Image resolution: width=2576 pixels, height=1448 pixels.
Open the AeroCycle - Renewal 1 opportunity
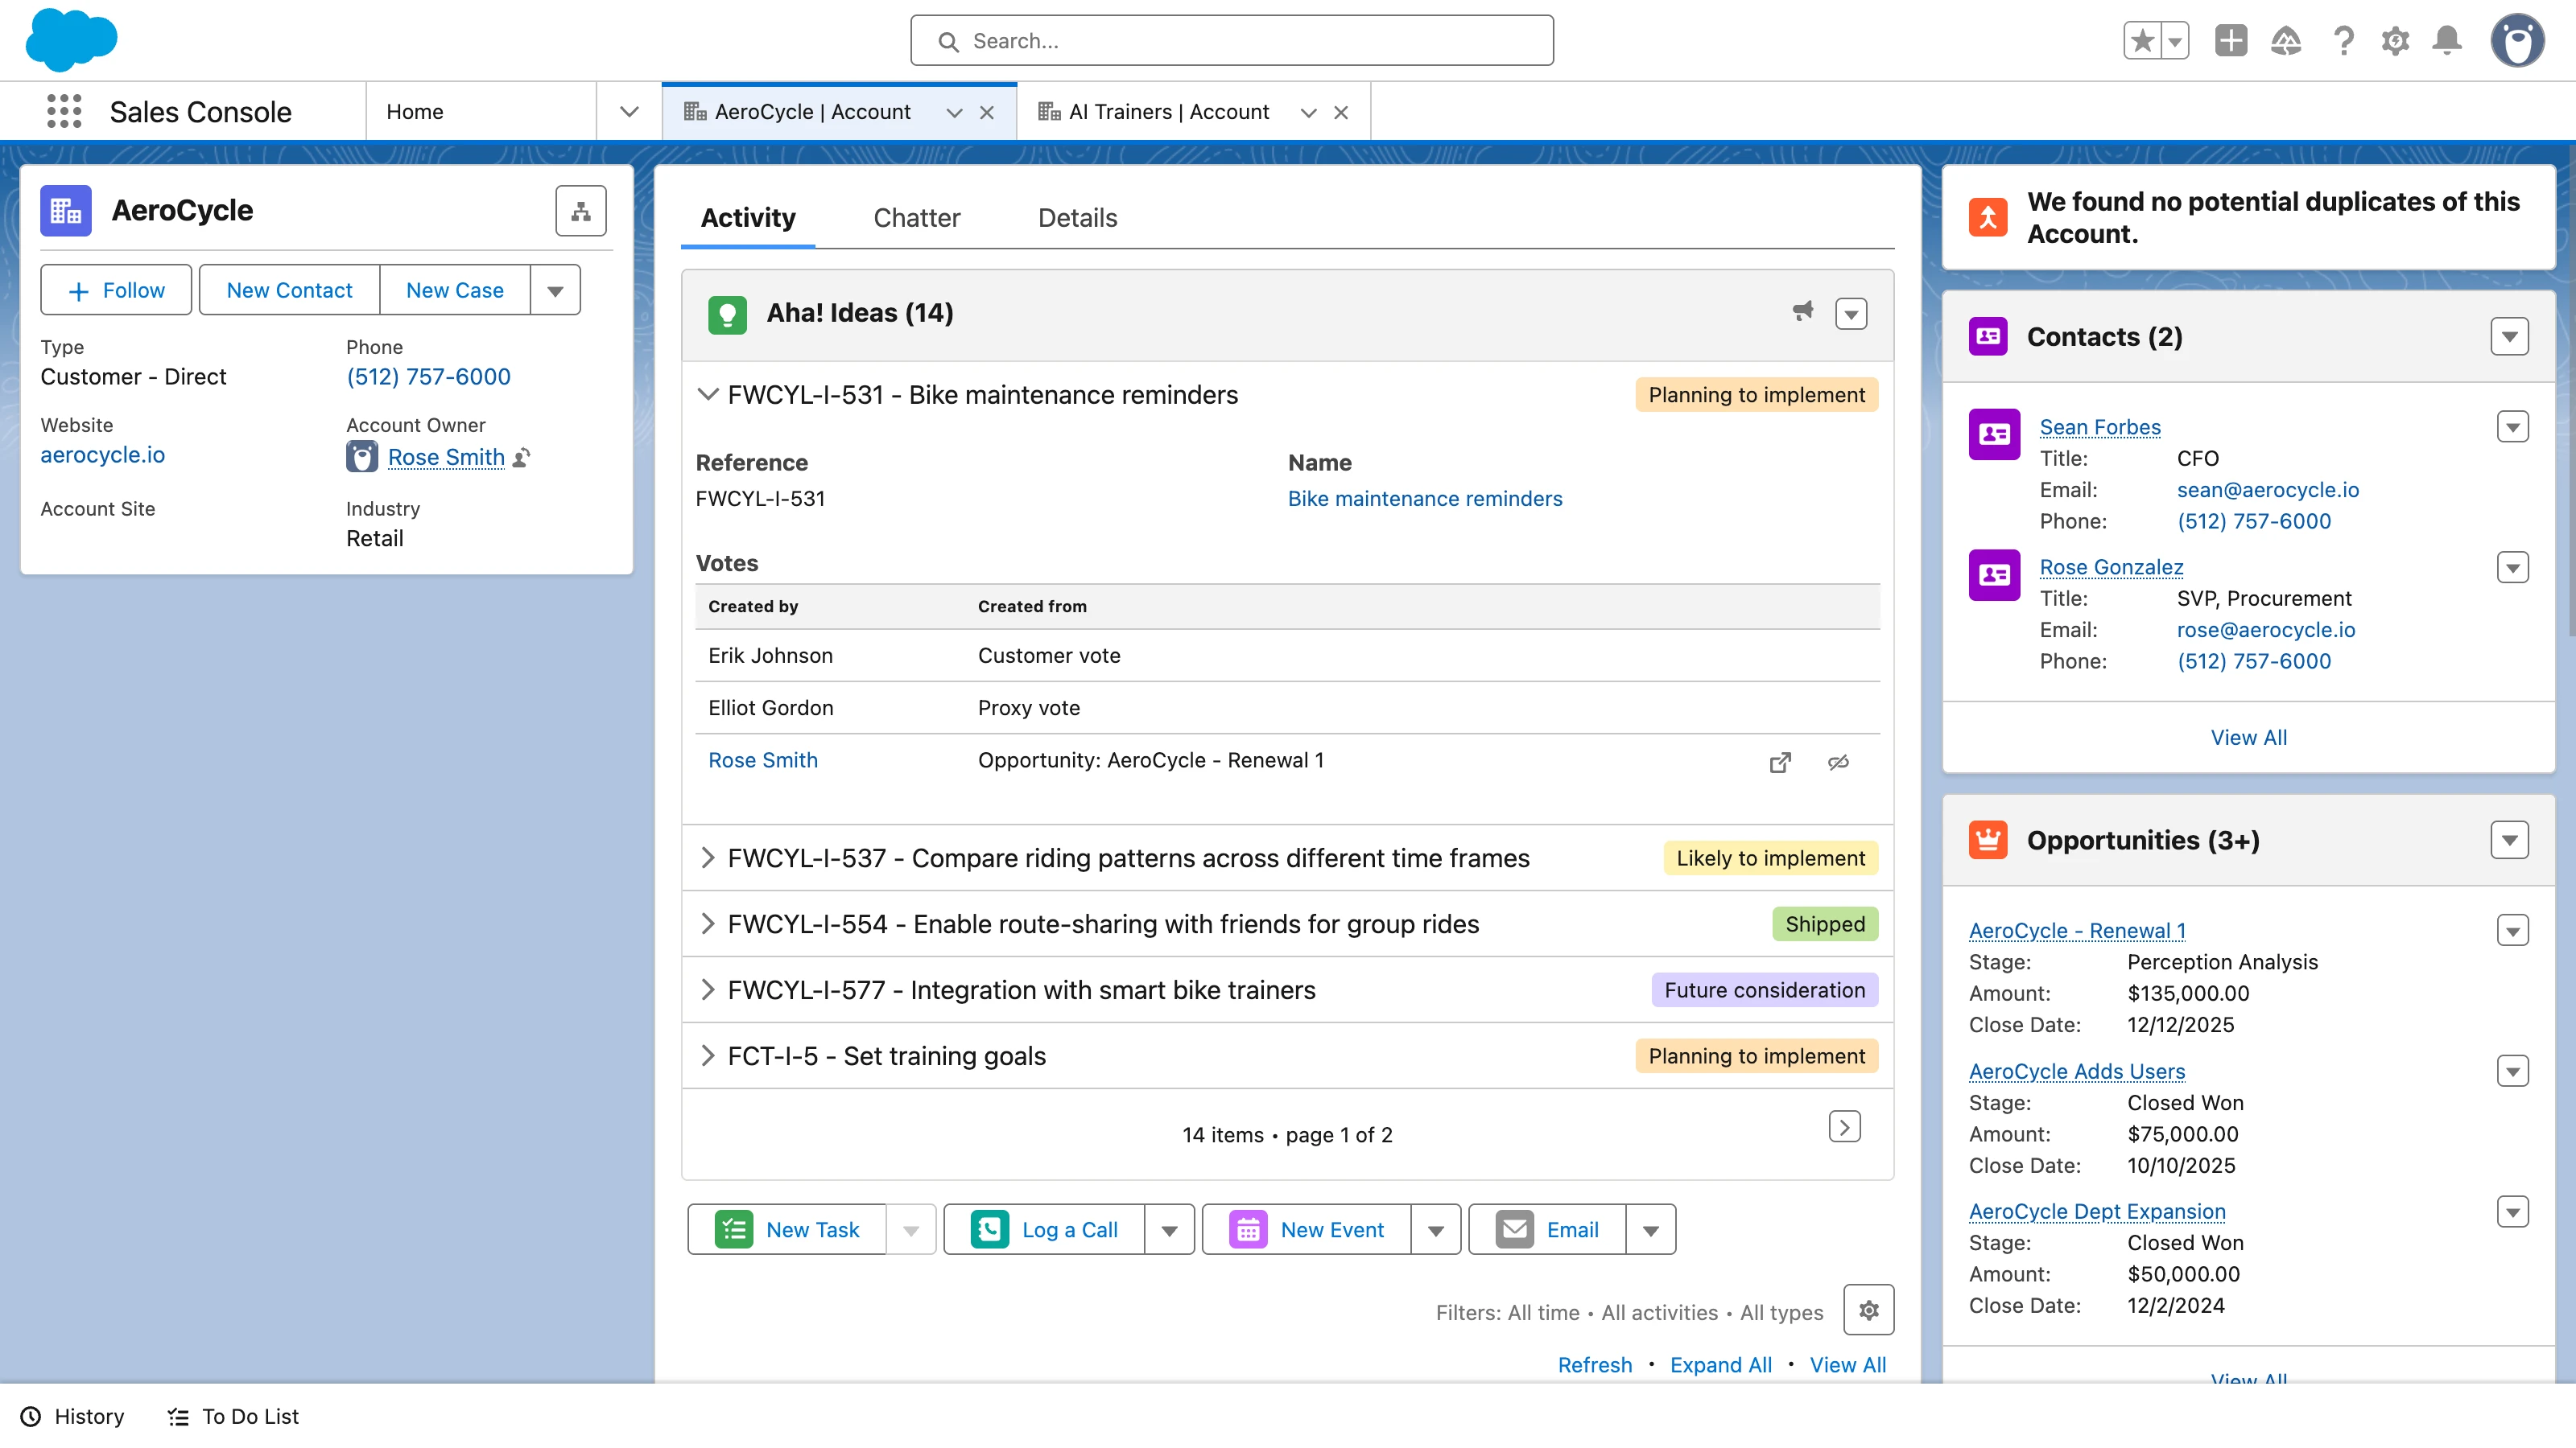tap(2076, 929)
